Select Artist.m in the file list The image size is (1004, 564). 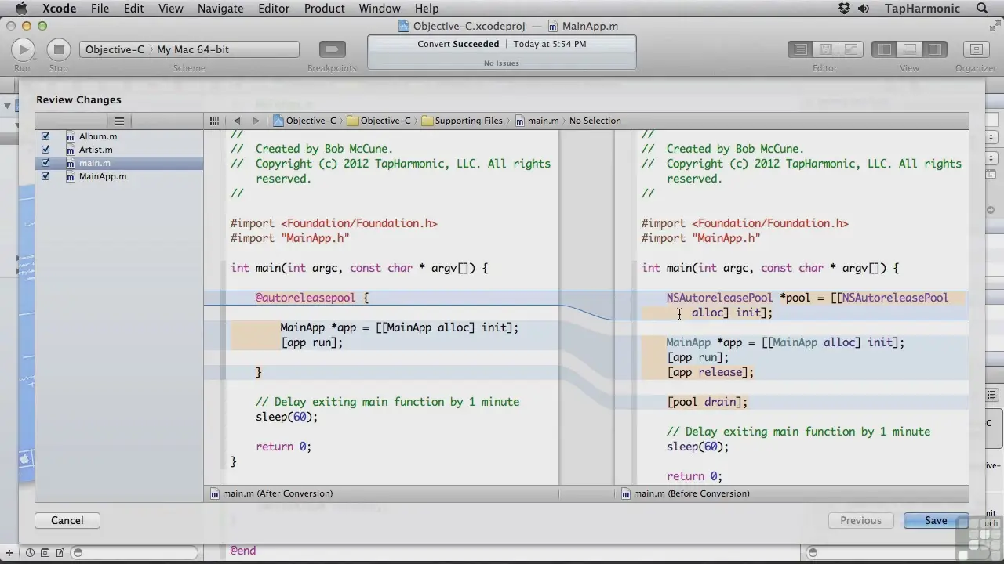[x=96, y=150]
